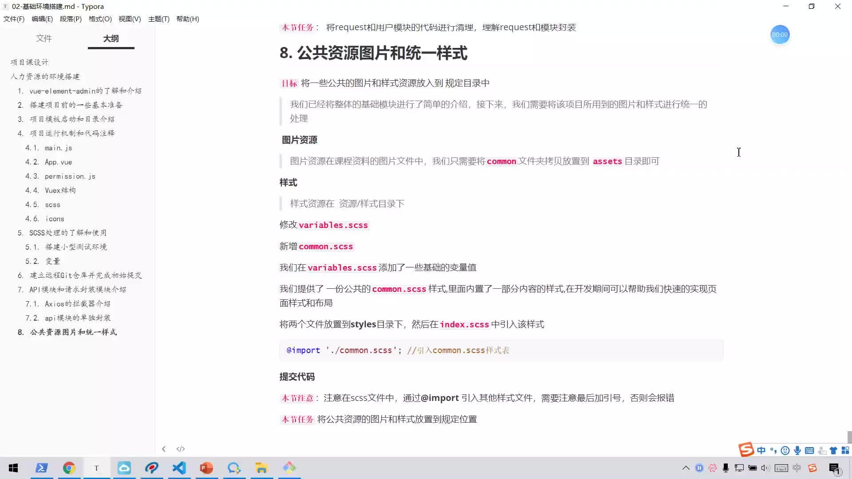Viewport: 852px width, 479px height.
Task: Open Sogou toolbox grid icon
Action: coord(845,451)
